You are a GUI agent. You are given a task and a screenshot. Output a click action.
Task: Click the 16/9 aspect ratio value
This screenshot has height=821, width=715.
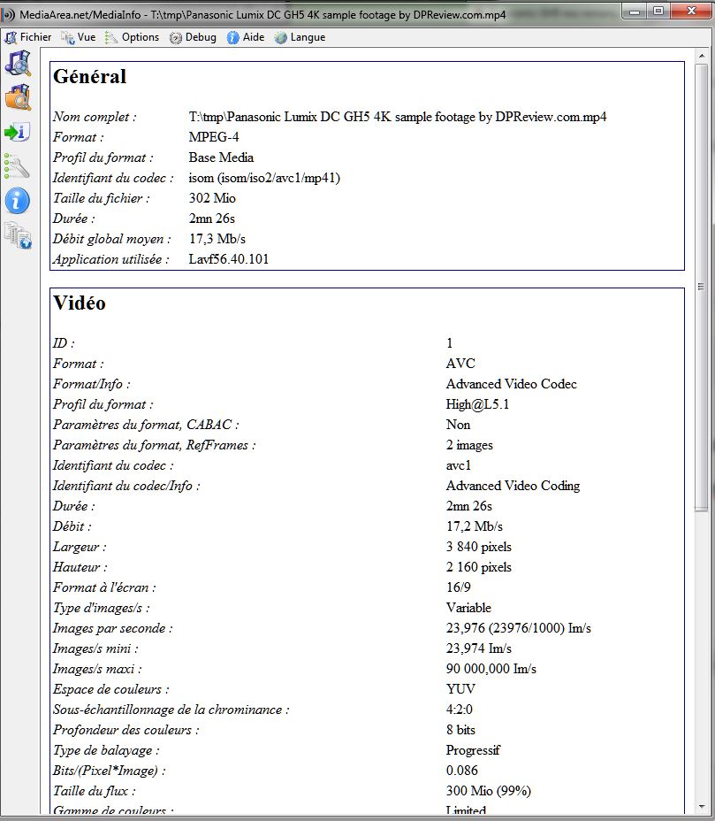(458, 587)
